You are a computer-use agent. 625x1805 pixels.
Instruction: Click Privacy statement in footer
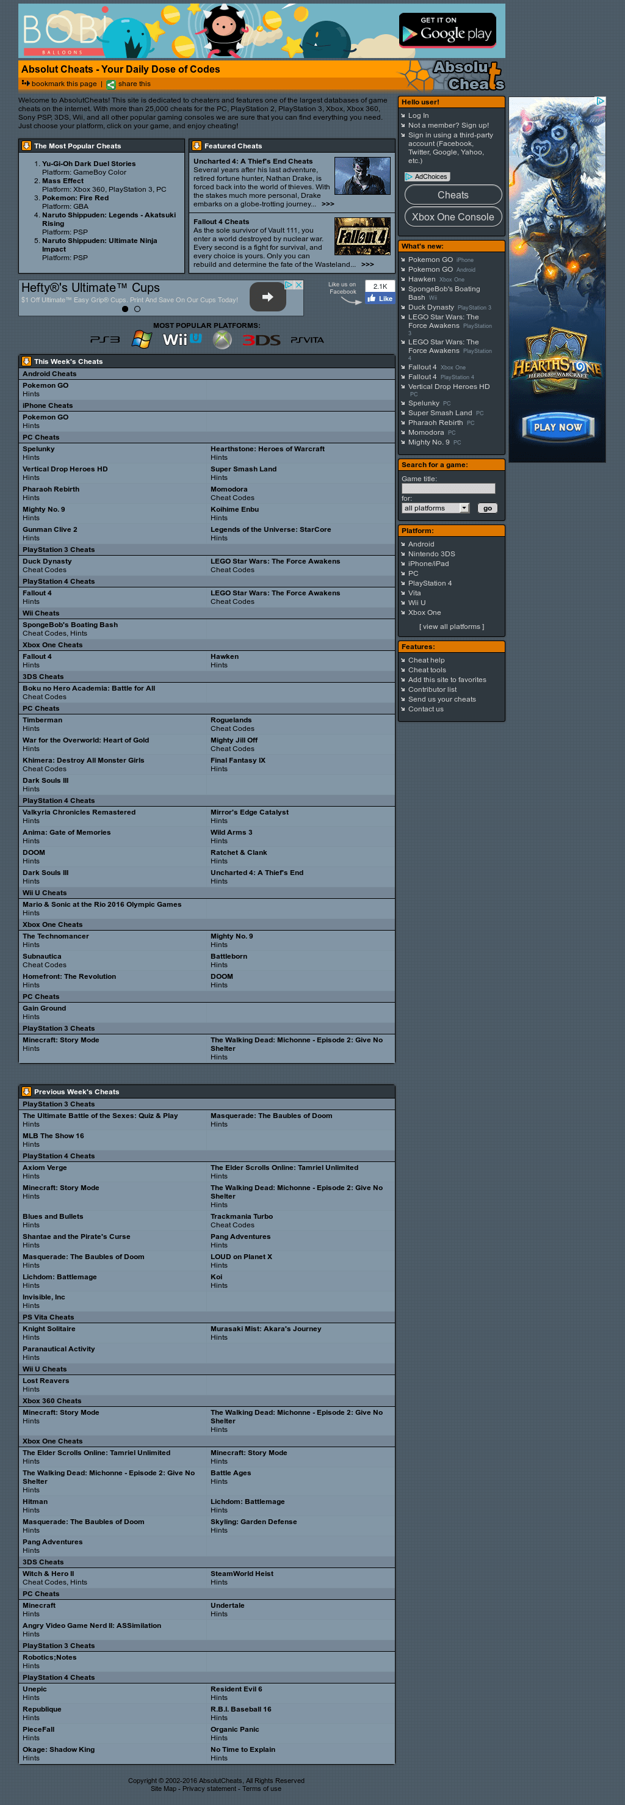click(209, 1788)
